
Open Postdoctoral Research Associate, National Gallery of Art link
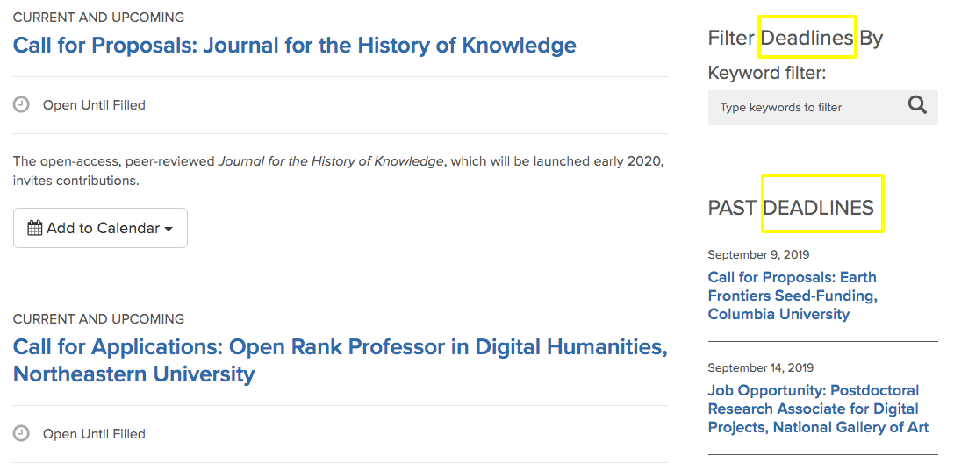pyautogui.click(x=818, y=409)
